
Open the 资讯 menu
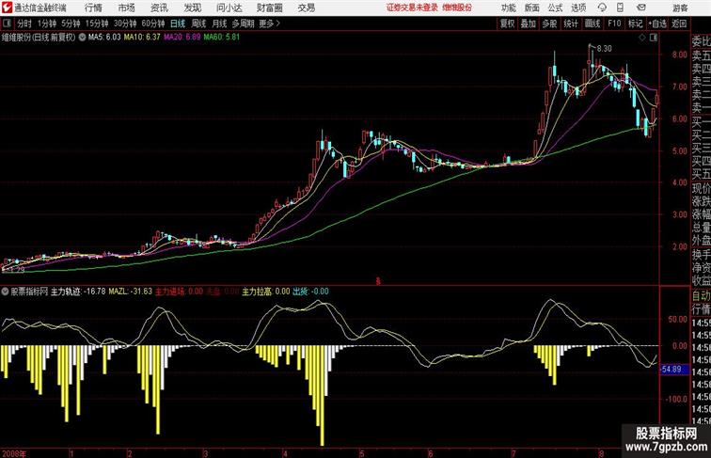pos(159,8)
